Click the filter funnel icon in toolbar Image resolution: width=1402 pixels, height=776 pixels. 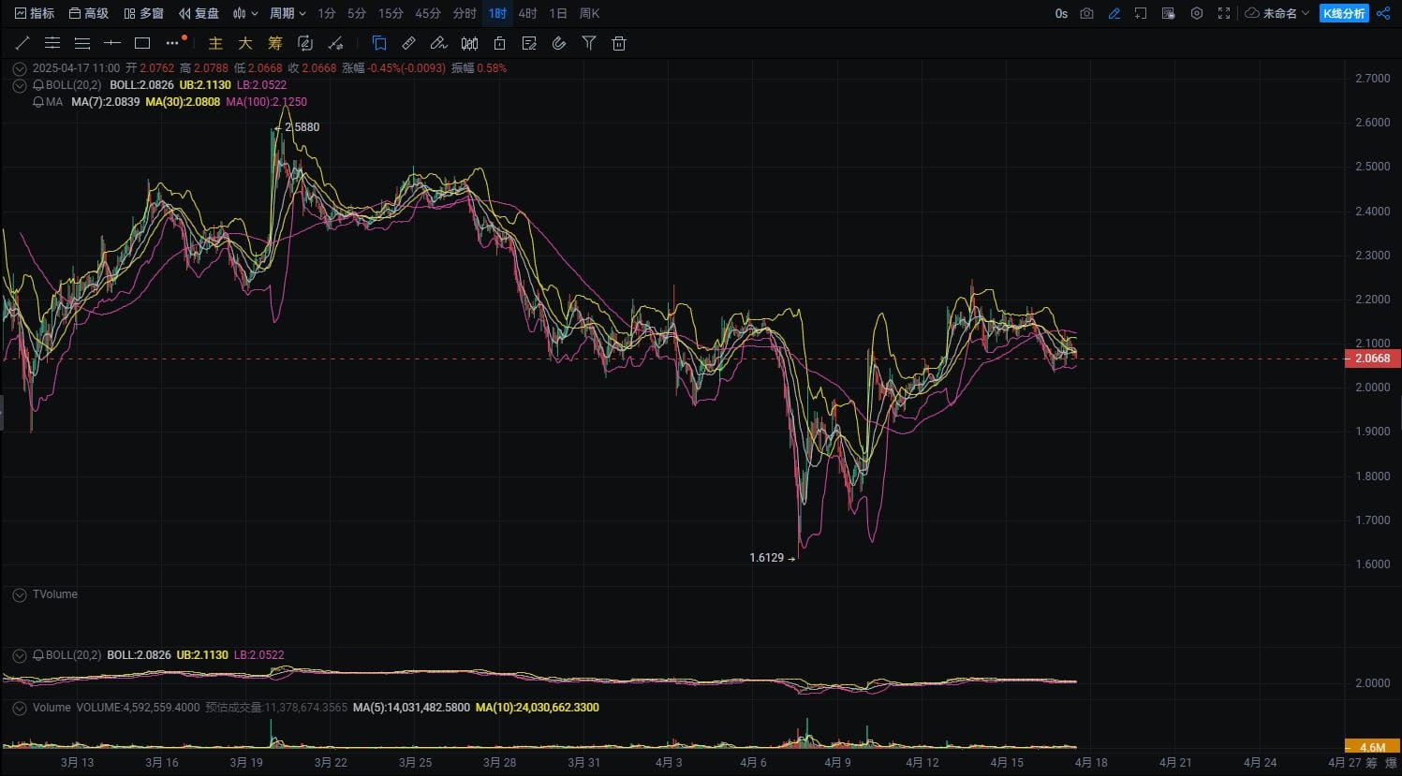pos(589,43)
